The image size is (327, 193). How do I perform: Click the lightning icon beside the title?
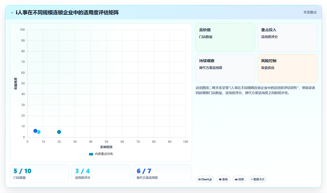[12, 12]
